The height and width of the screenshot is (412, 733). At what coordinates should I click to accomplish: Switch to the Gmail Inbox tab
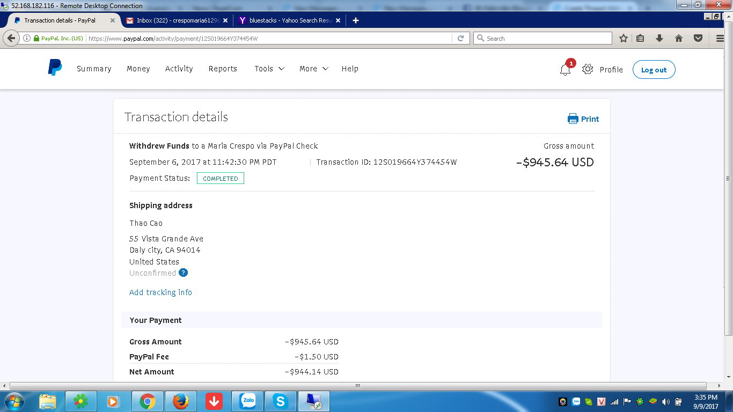pyautogui.click(x=176, y=20)
